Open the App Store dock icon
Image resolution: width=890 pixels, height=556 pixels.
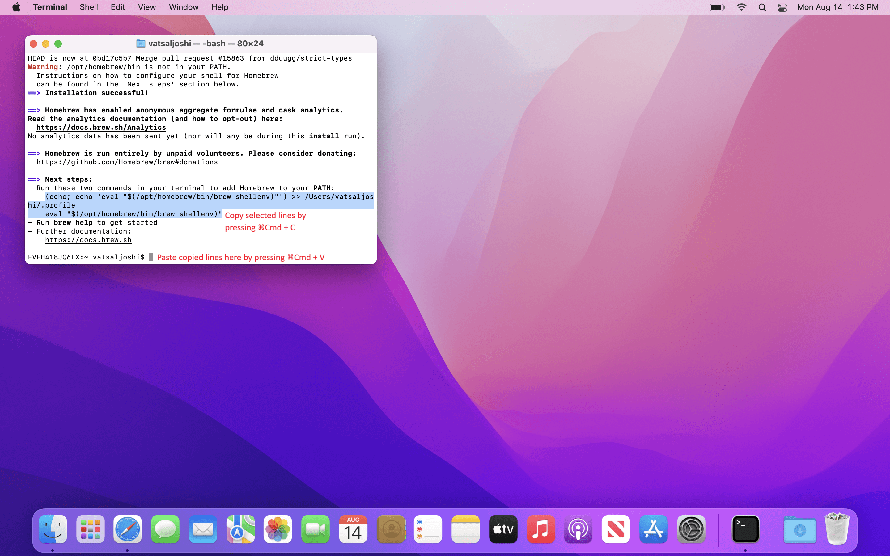pos(653,529)
